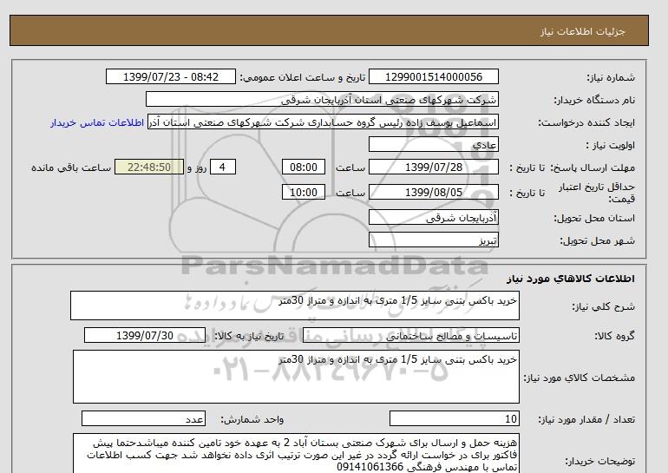Click the تاریخ نیاز به کالا label
The width and height of the screenshot is (668, 473).
pos(249,336)
